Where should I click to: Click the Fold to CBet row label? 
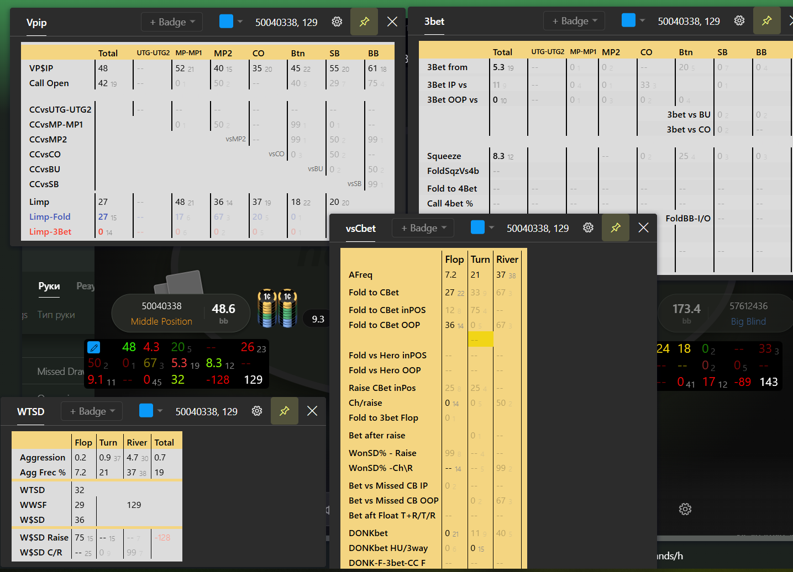(x=374, y=293)
